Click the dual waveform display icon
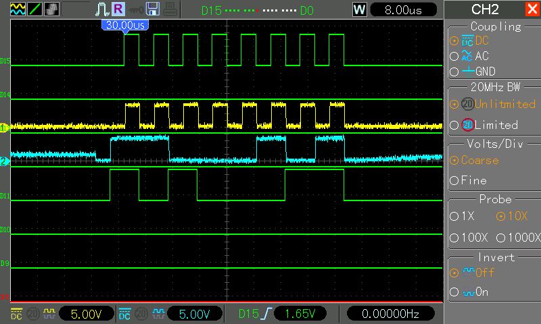Screen dimensions: 541x324 [17, 9]
